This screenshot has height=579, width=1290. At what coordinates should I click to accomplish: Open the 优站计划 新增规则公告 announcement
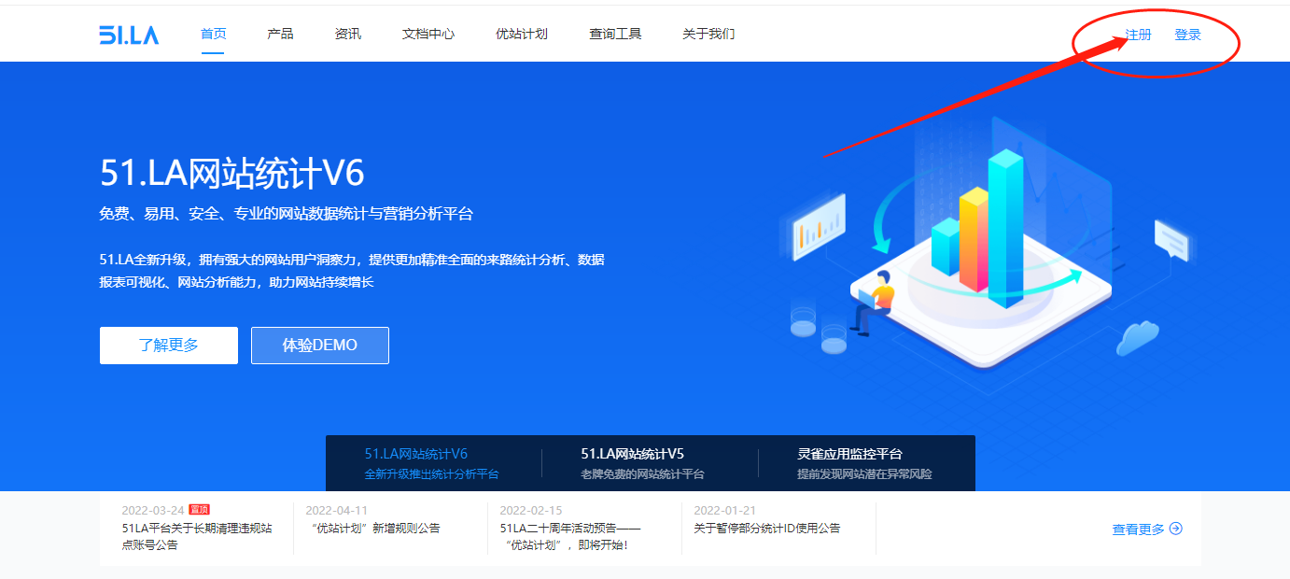click(x=375, y=529)
